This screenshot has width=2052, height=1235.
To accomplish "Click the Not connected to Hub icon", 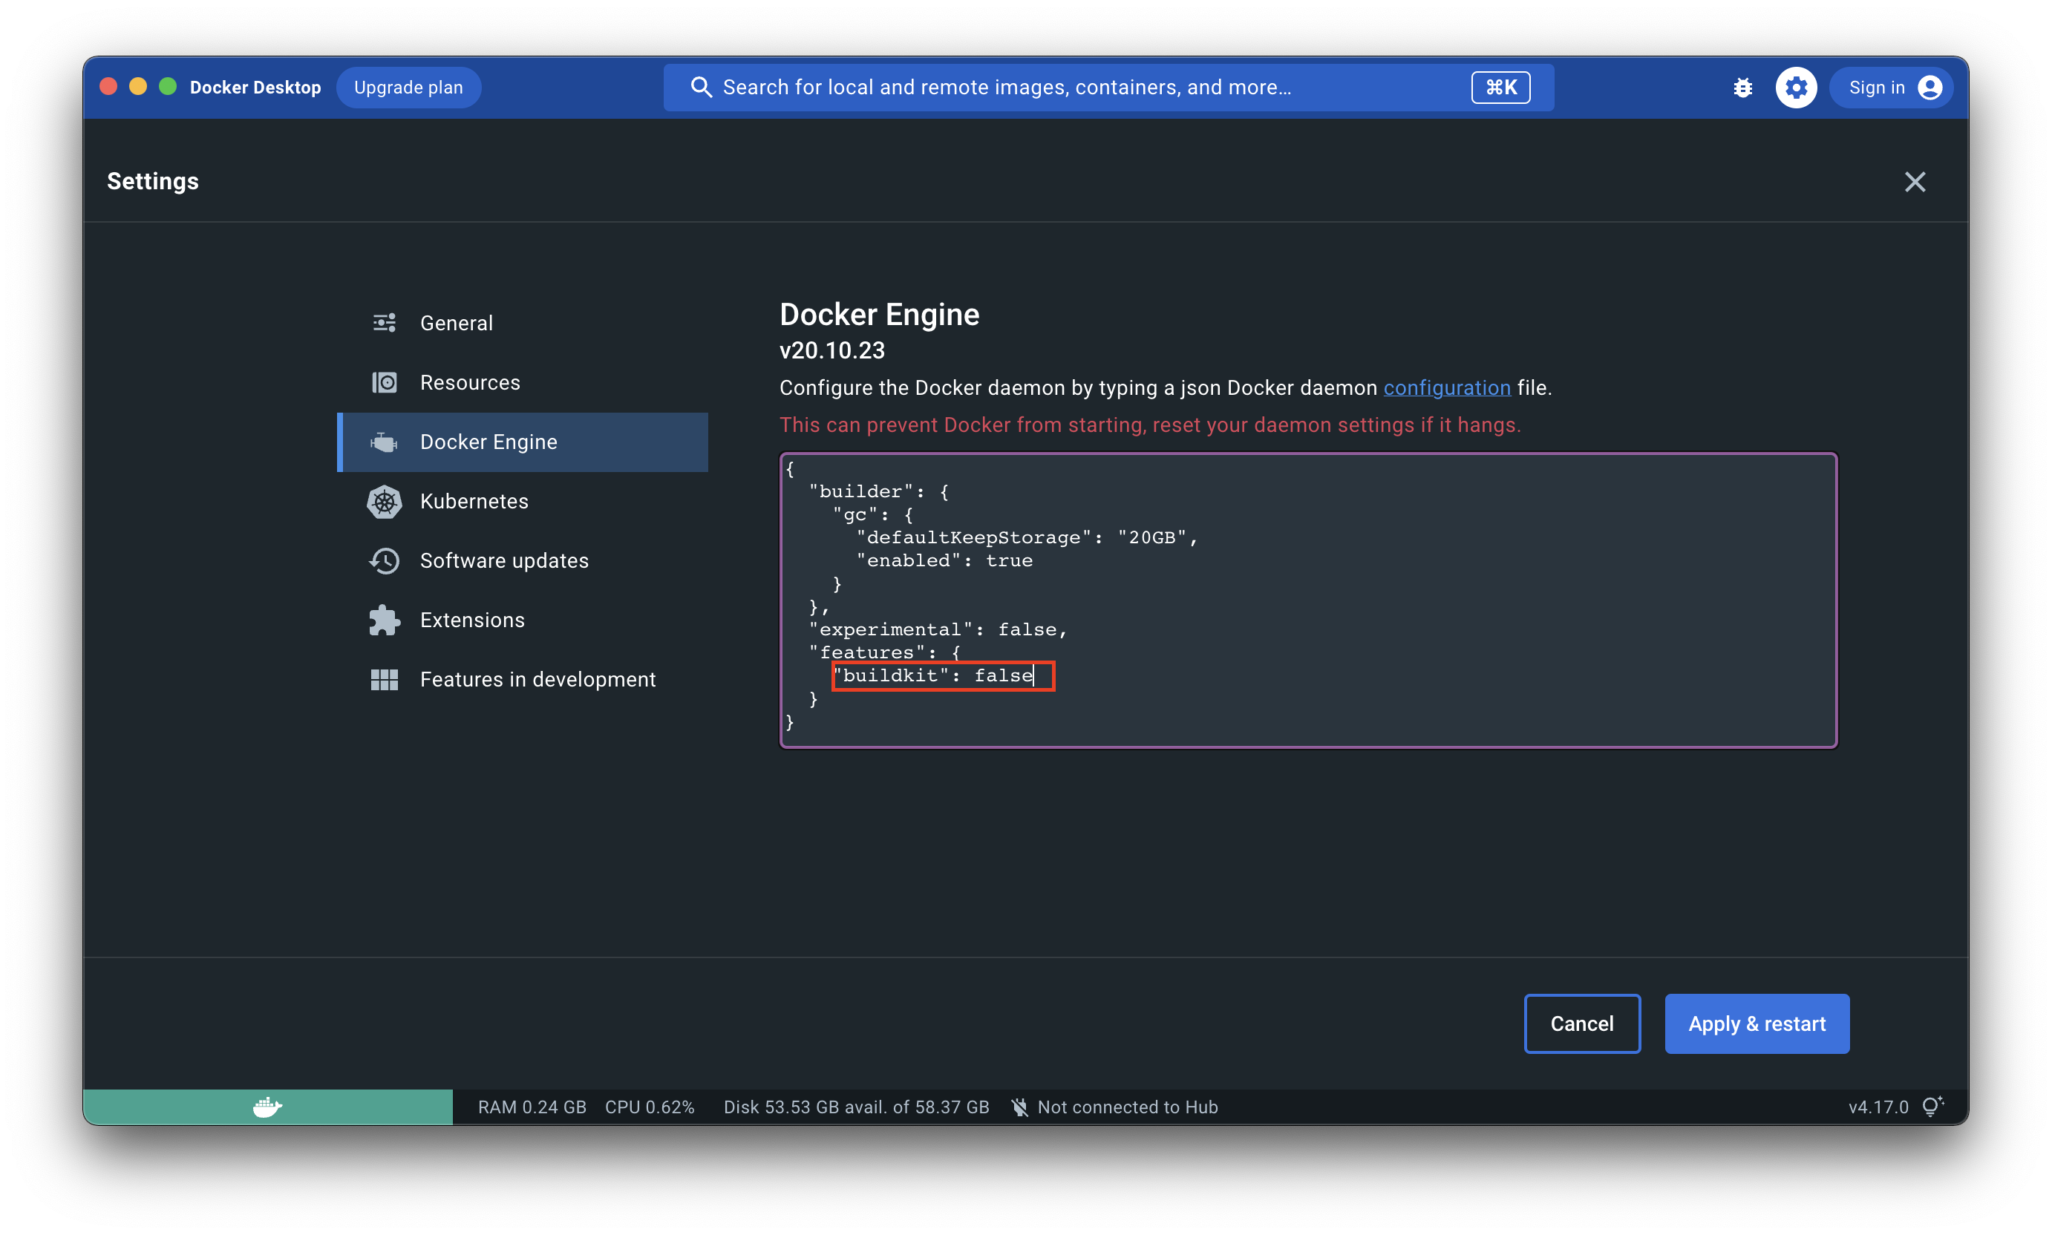I will [x=1019, y=1107].
